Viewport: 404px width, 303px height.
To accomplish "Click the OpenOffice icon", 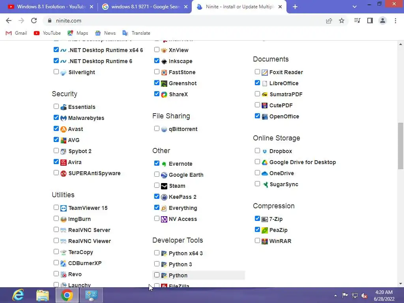I will (x=265, y=116).
